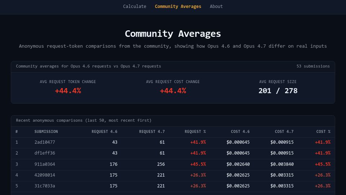Viewport: 346px width, 195px height.
Task: Click the '53 submissions' count
Action: click(x=313, y=66)
